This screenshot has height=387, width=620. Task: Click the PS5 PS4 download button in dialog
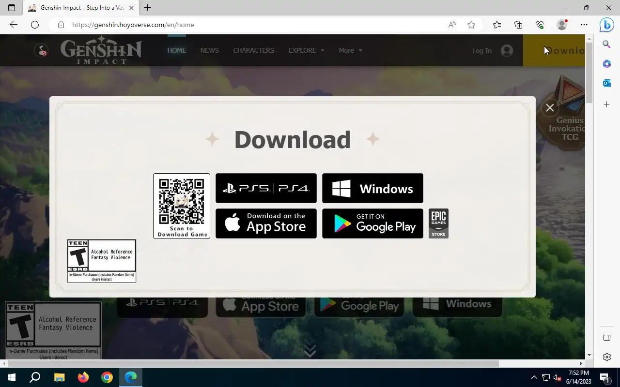pyautogui.click(x=266, y=188)
